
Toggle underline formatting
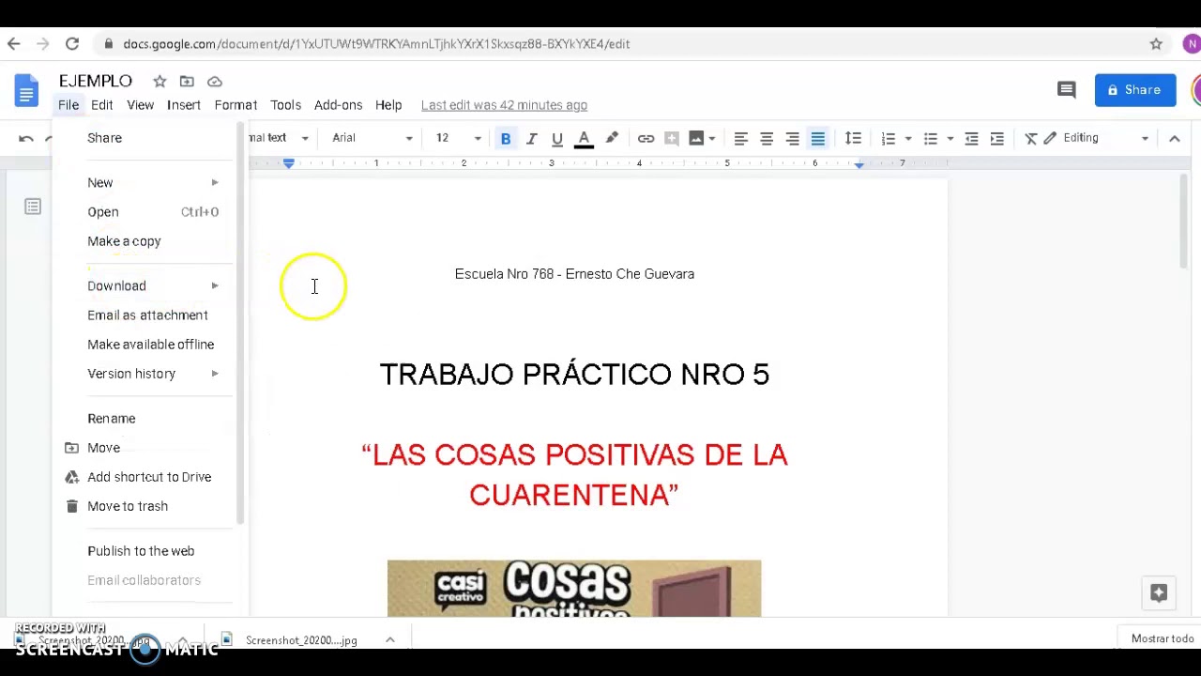pyautogui.click(x=557, y=139)
